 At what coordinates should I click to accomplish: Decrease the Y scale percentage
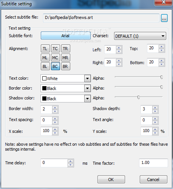155,133
